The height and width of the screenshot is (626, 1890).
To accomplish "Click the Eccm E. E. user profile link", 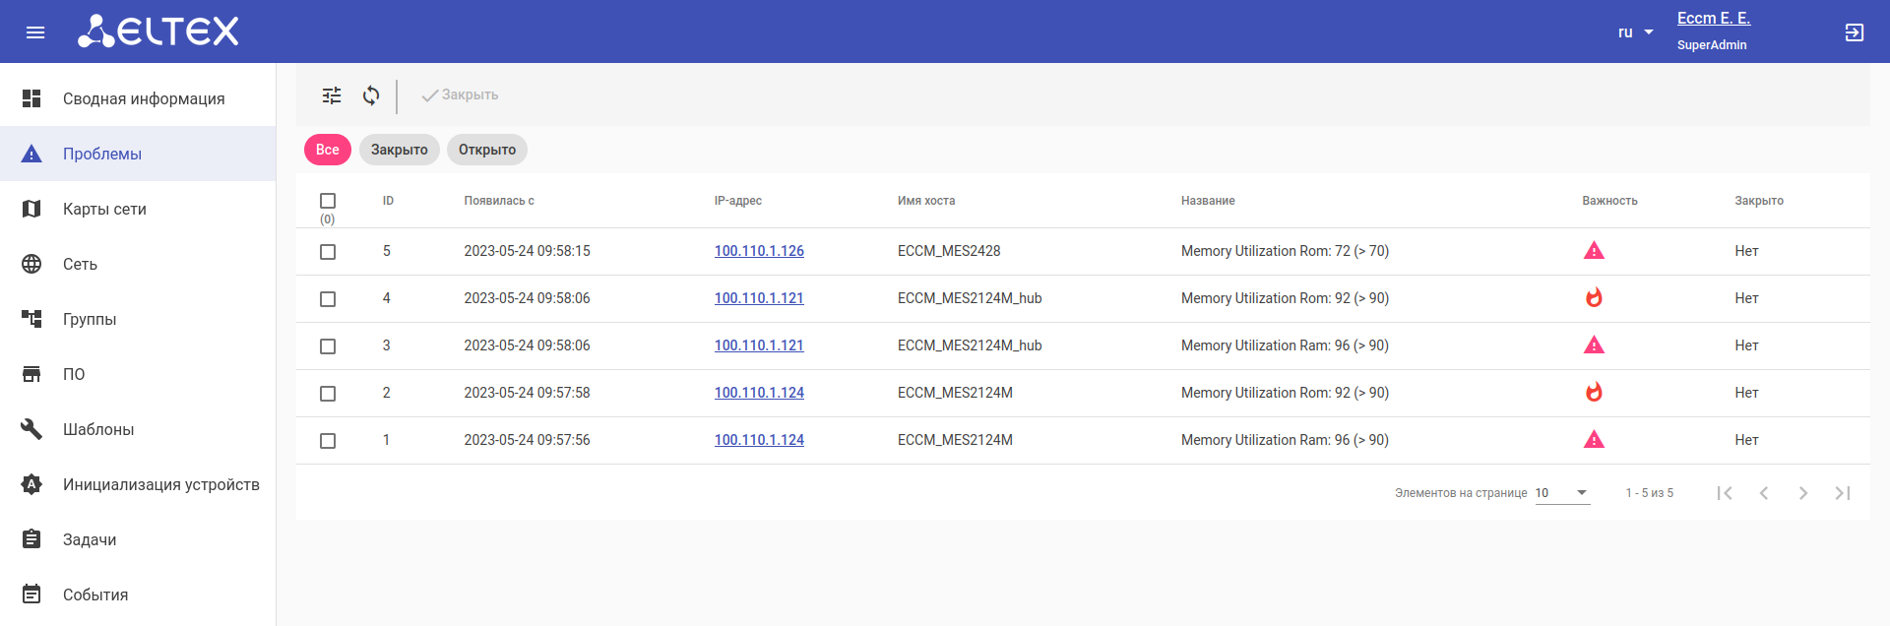I will 1713,19.
